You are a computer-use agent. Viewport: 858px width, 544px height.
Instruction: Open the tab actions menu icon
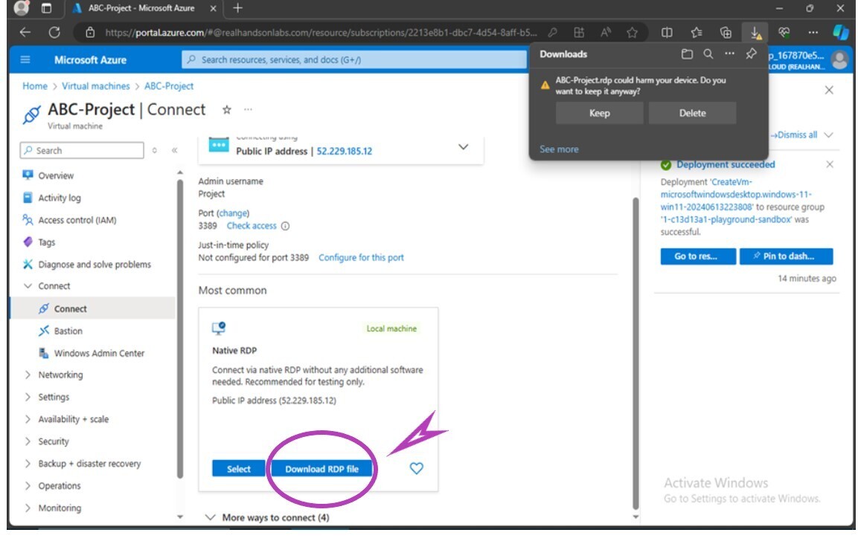click(x=47, y=8)
